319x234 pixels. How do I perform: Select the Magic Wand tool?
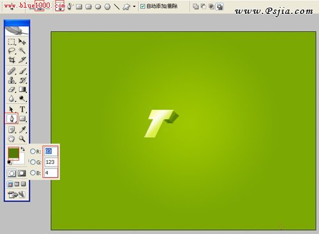(x=22, y=50)
